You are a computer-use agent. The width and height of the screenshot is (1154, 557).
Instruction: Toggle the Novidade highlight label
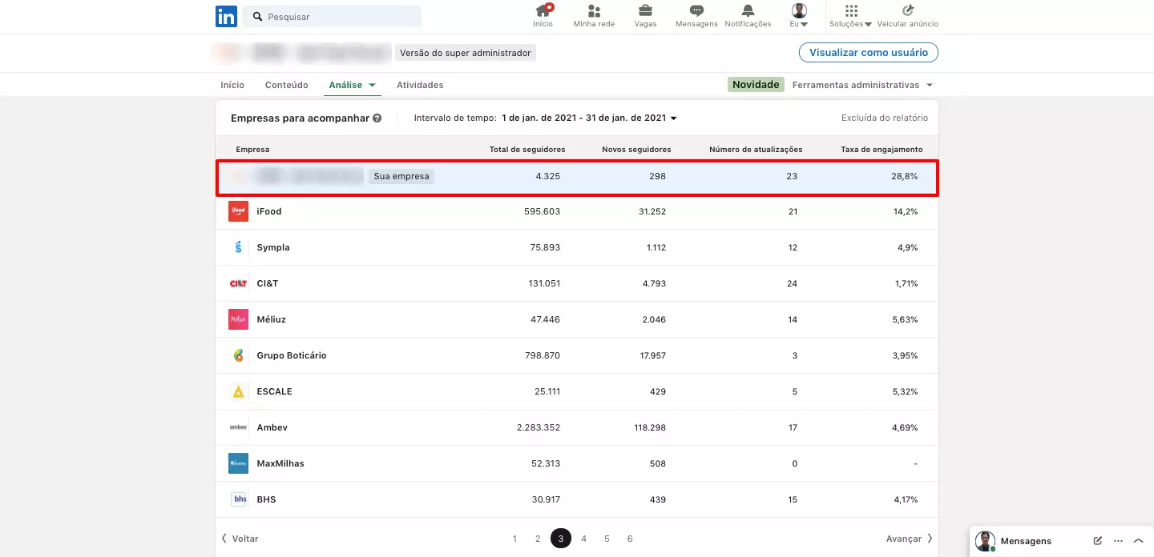coord(755,84)
